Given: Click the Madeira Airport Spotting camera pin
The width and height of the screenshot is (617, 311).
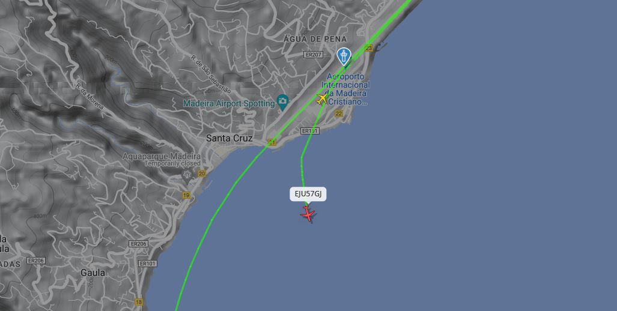Looking at the screenshot, I should (282, 102).
